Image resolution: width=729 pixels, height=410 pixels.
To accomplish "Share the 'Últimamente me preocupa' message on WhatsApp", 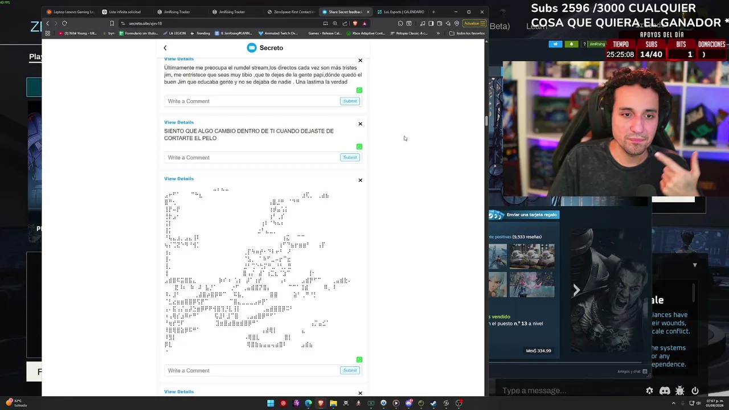I will pos(359,91).
